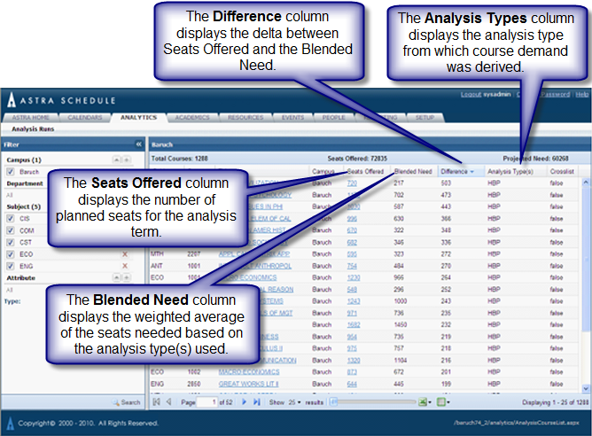Collapse the Attribute filter section arrow
Viewport: 592px width, 436px height.
117,278
